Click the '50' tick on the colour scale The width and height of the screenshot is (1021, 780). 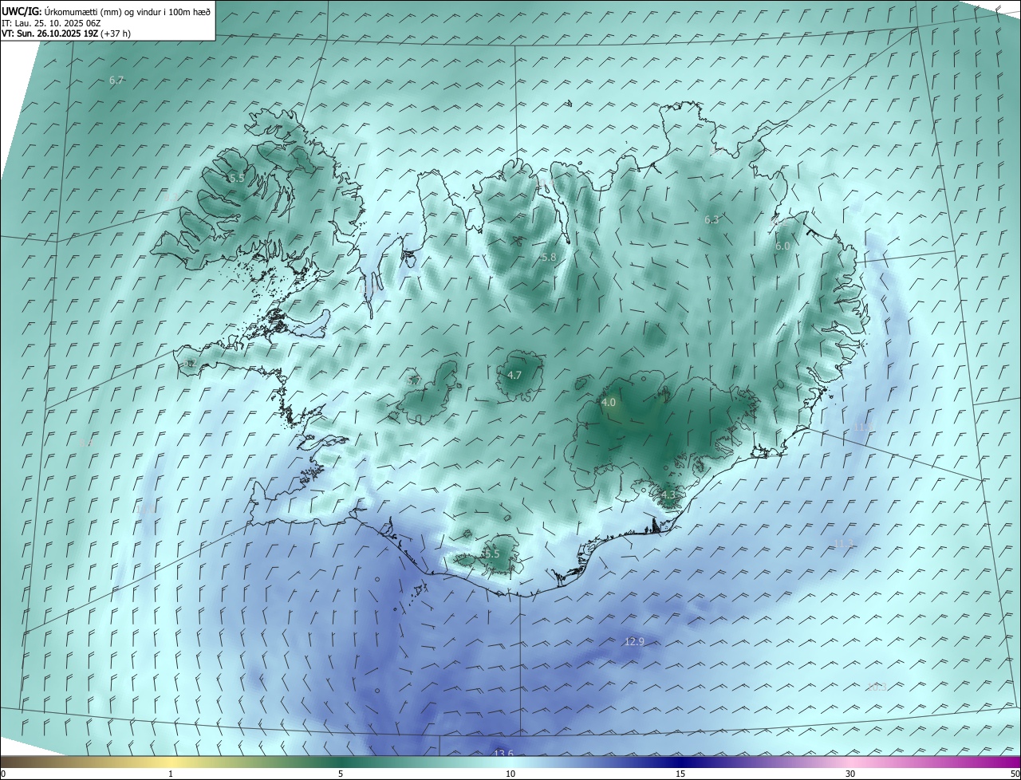(x=1015, y=774)
